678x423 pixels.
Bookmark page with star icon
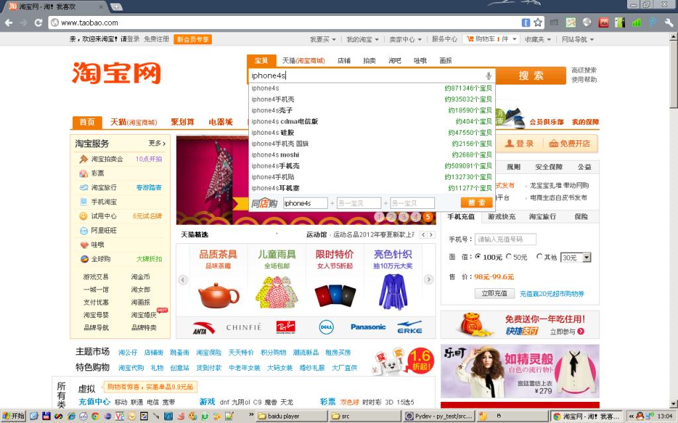click(x=538, y=23)
